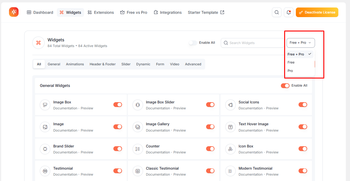Click the Counter widget icon
The height and width of the screenshot is (181, 350).
point(138,149)
